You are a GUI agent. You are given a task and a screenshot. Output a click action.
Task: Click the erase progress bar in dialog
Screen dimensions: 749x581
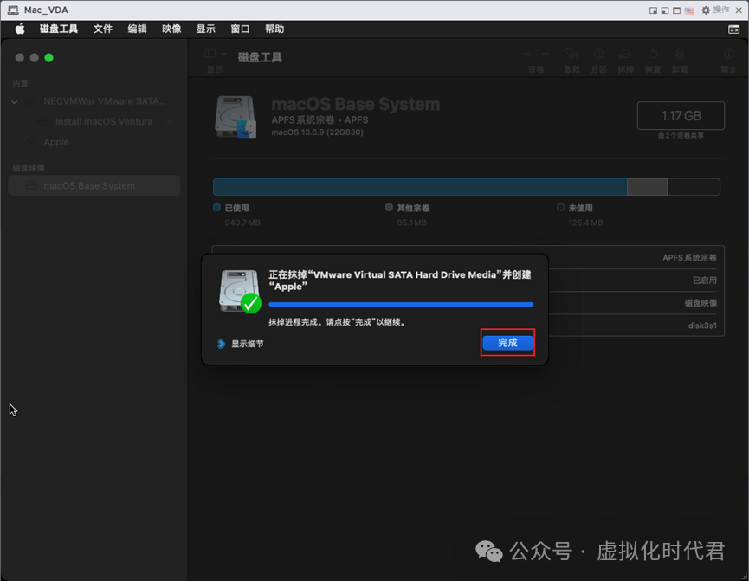pyautogui.click(x=401, y=305)
